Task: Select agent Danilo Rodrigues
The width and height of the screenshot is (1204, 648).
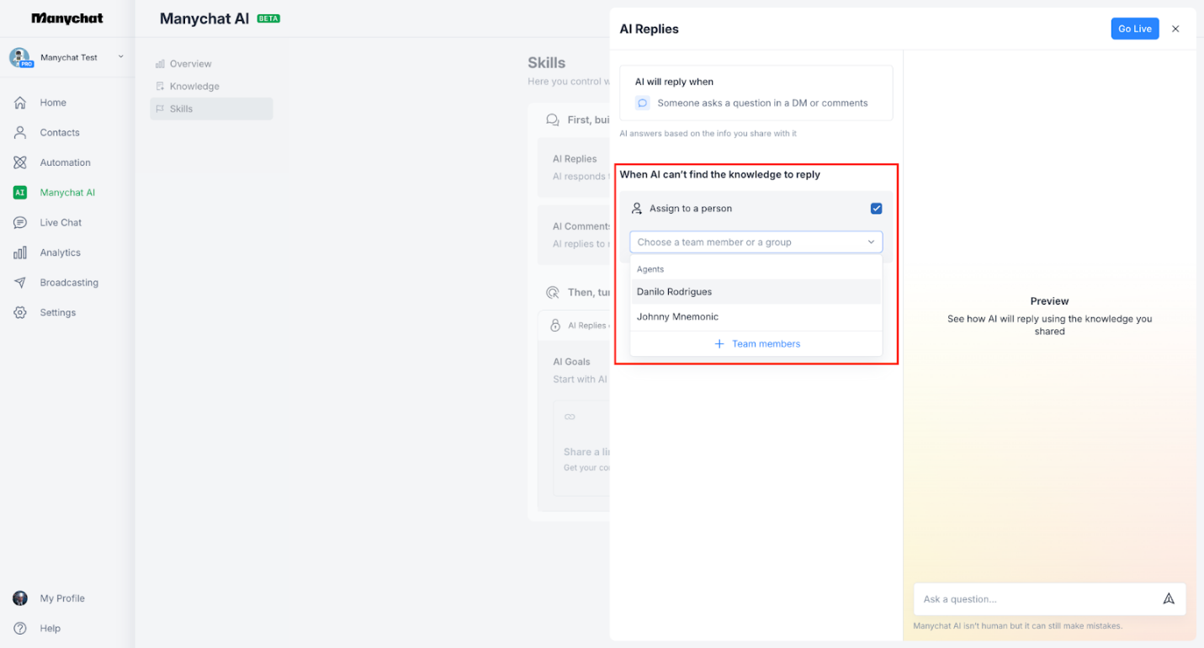Action: (674, 291)
